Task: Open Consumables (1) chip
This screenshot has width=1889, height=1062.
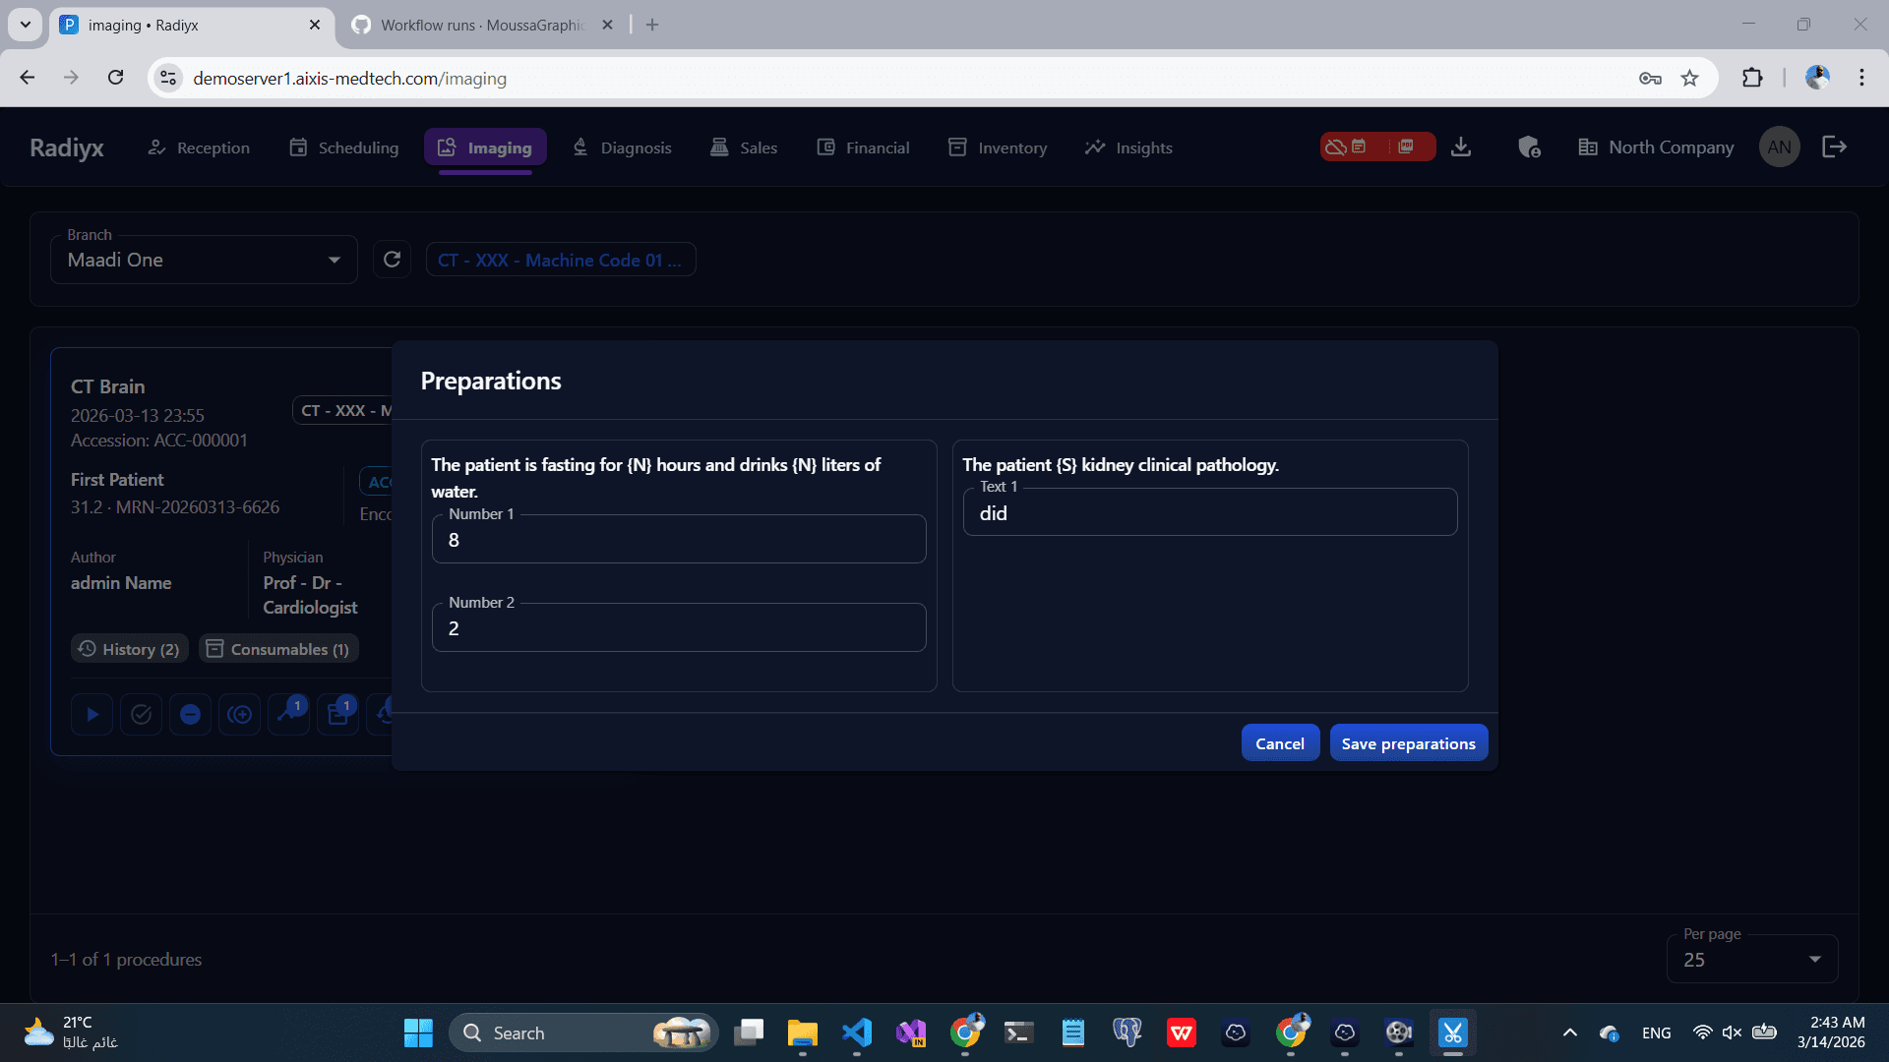Action: pos(279,649)
